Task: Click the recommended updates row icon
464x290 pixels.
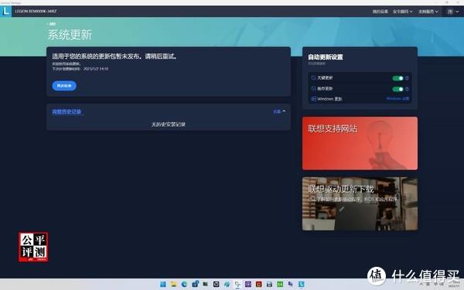Action: pyautogui.click(x=313, y=88)
